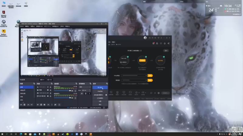The image size is (243, 136).
Task: Click the rtmp address input field
Action: point(134,76)
